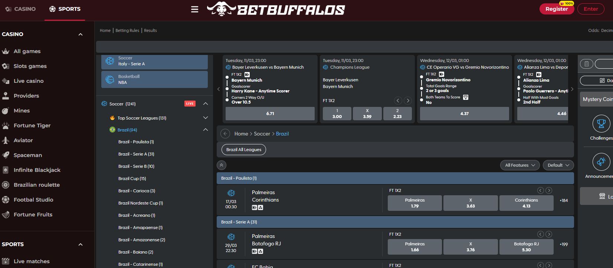Screen dimensions: 613x268
Task: Collapse the Brazil - Serie A (31) header
Action: [x=395, y=222]
